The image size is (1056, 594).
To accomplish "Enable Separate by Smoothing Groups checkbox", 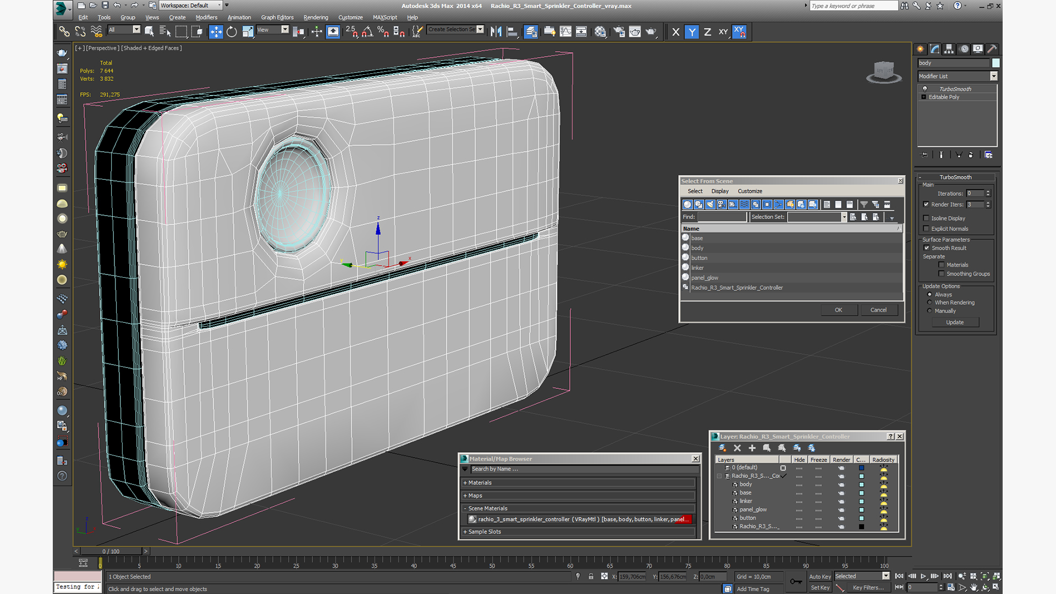I will [x=941, y=274].
